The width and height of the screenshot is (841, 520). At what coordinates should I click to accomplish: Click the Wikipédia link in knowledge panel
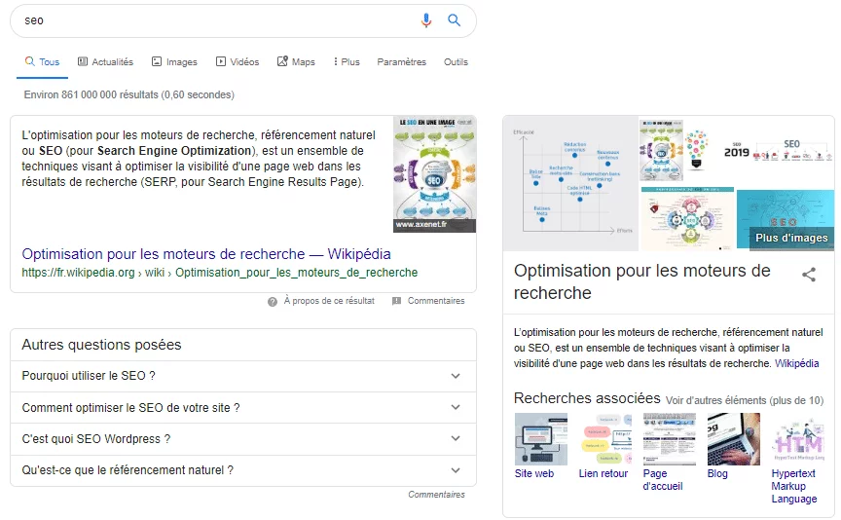[x=796, y=364]
